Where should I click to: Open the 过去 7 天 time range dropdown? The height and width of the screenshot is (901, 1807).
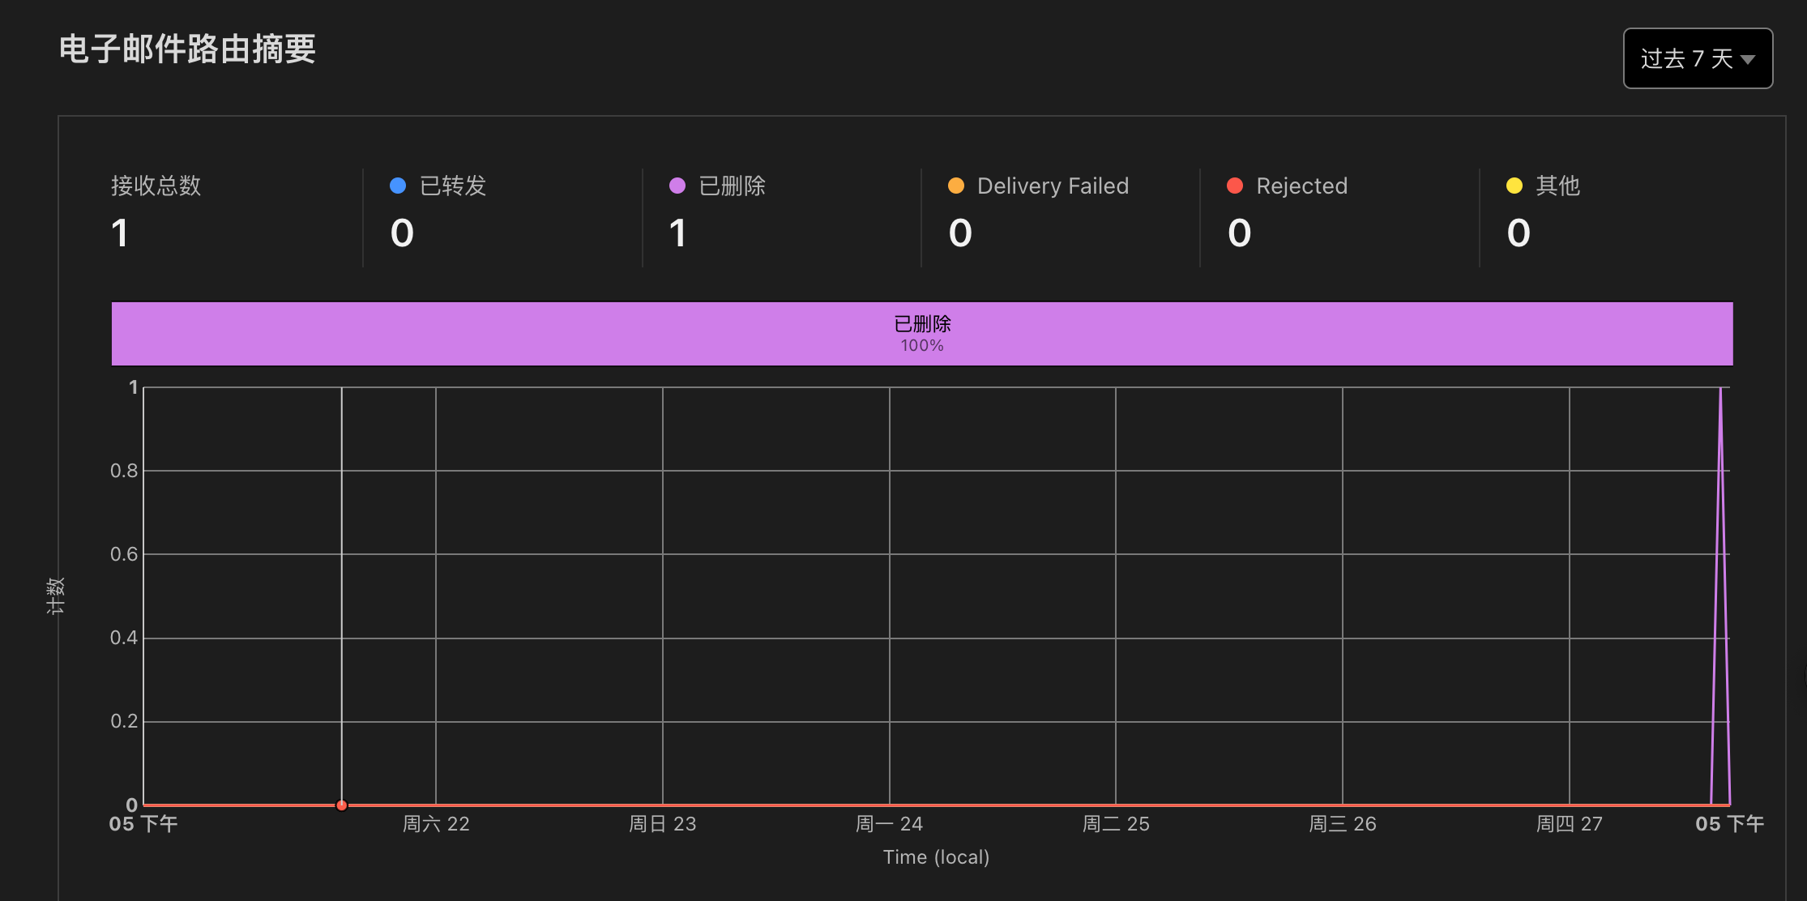(x=1698, y=58)
